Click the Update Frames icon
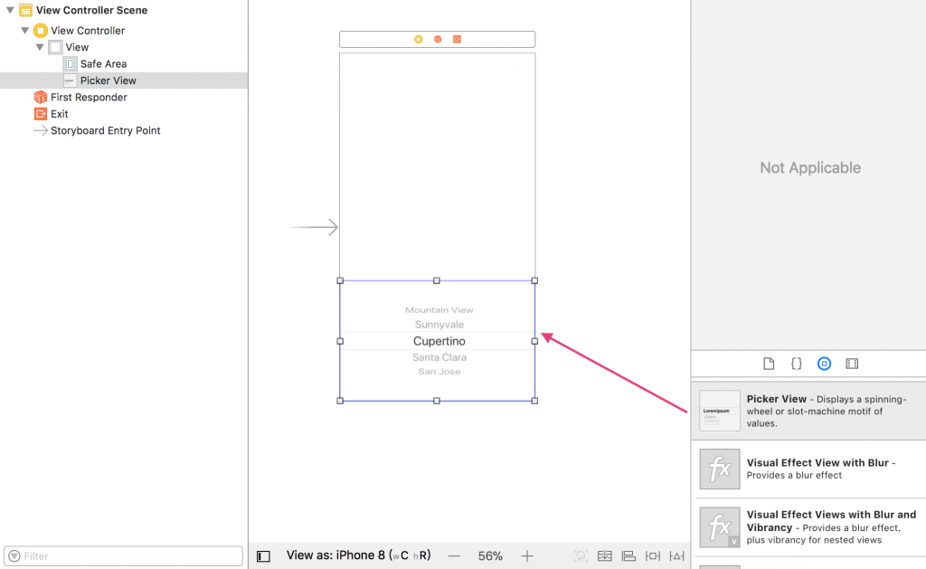The image size is (926, 569). [x=581, y=556]
